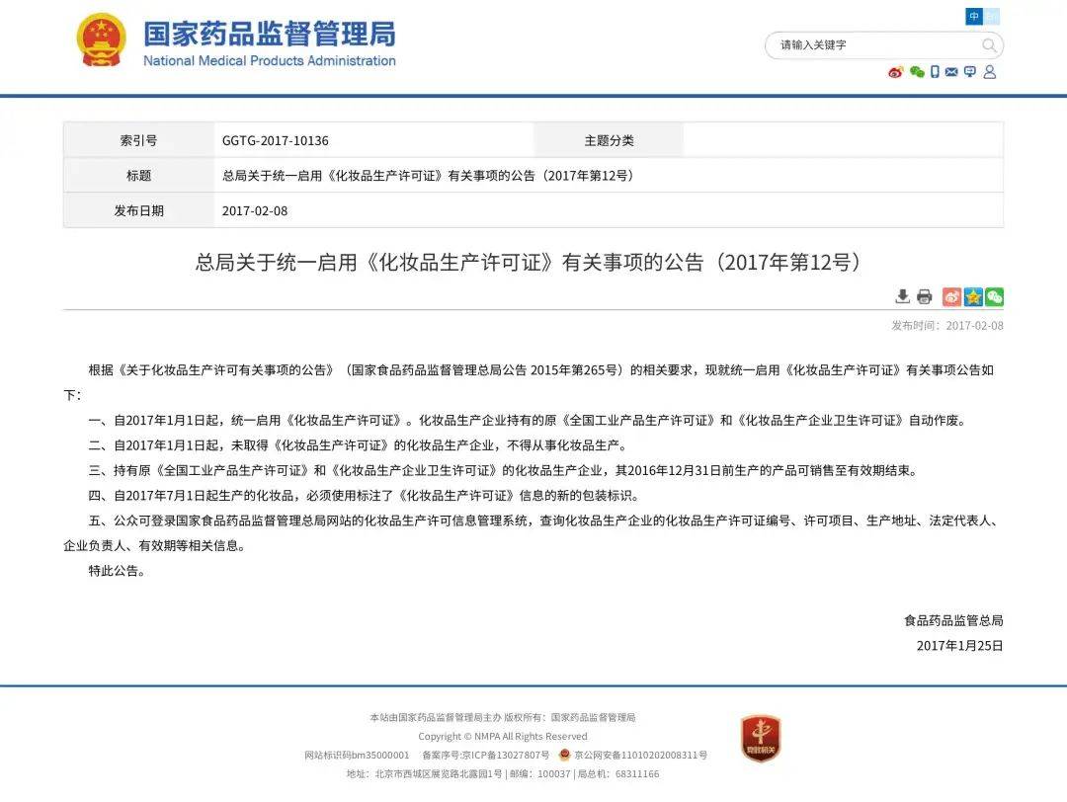Click the 特此公告。 line

pos(117,571)
